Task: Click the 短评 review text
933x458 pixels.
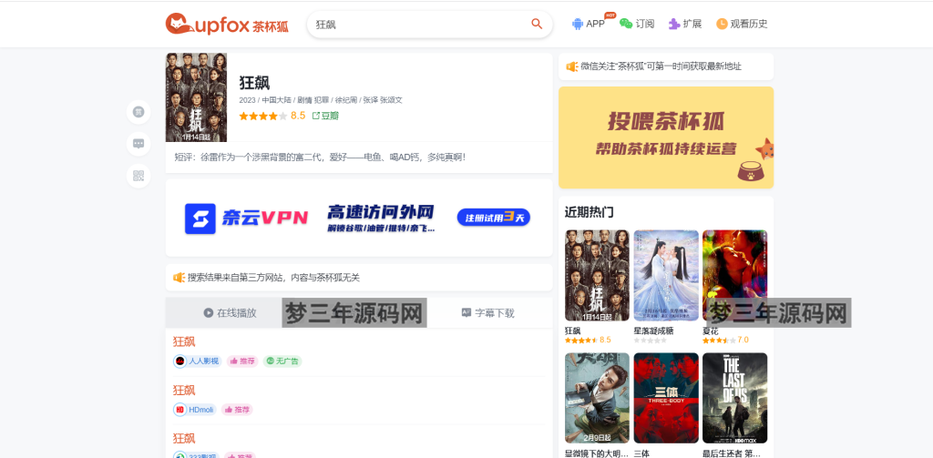Action: [320, 158]
